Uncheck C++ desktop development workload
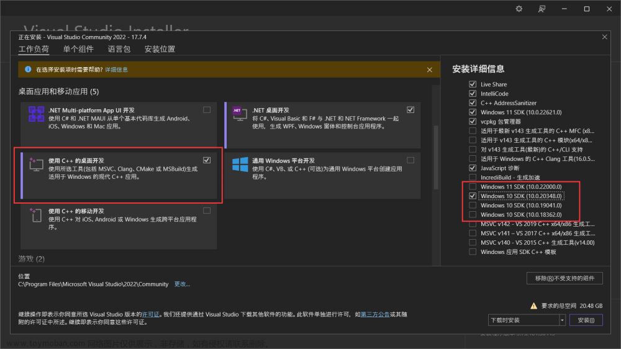The width and height of the screenshot is (621, 349). (207, 160)
